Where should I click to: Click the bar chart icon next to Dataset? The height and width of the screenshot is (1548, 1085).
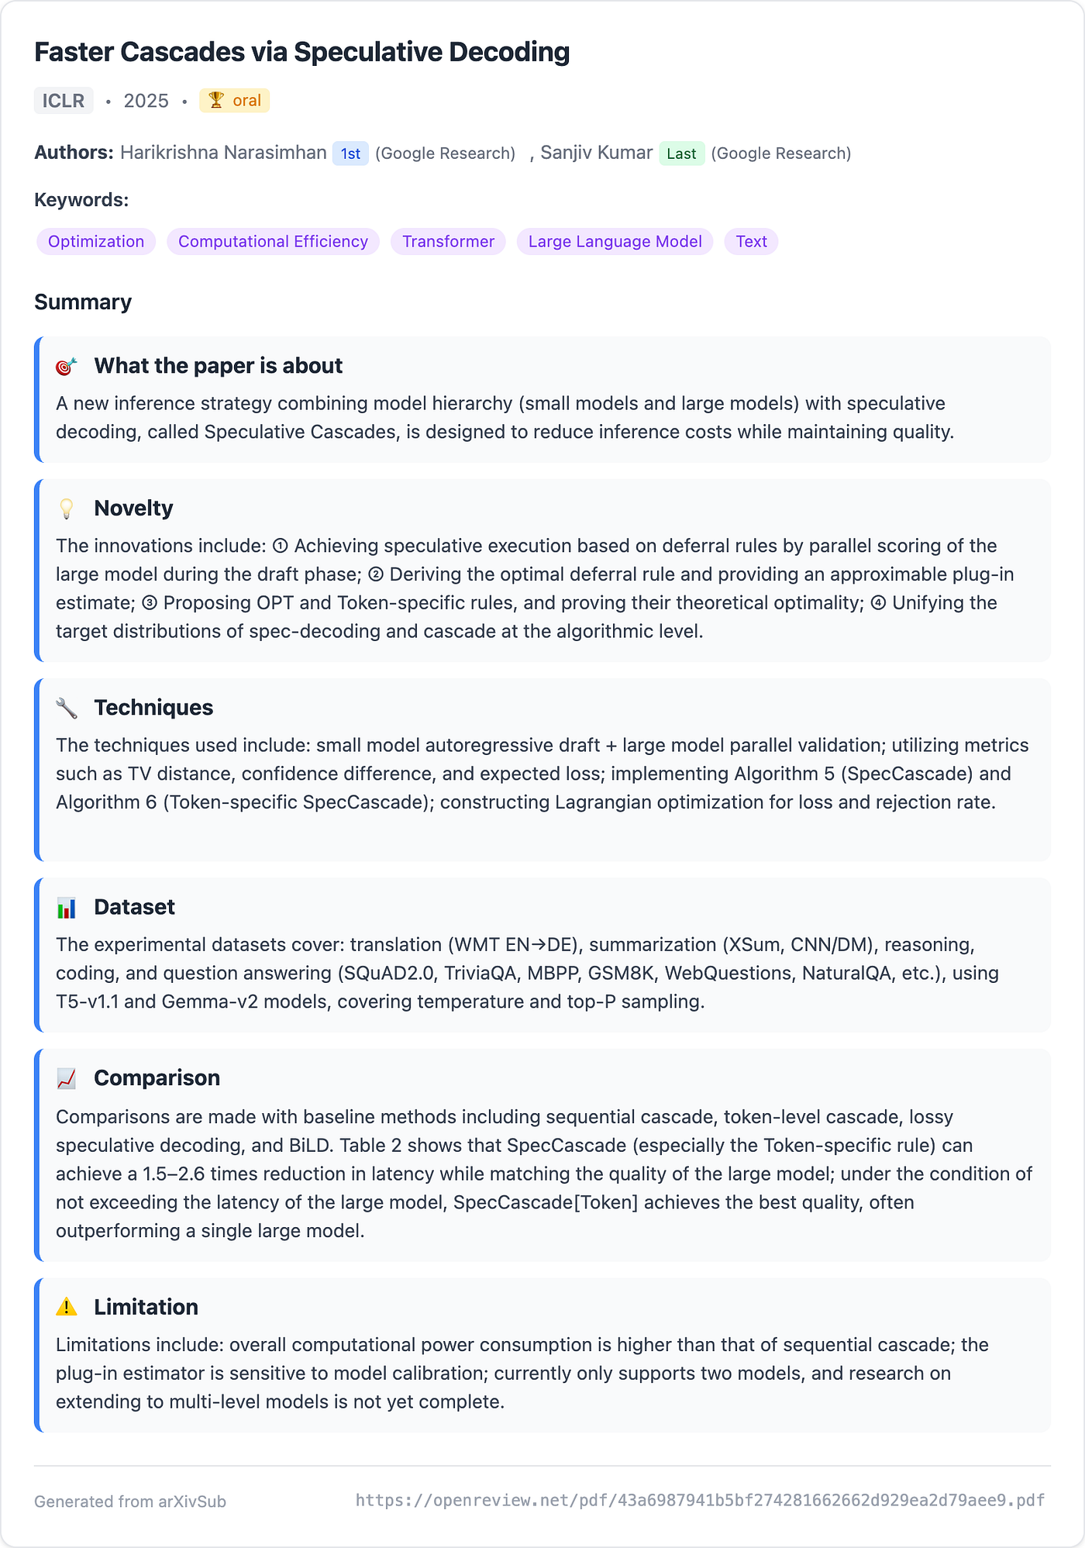(67, 908)
